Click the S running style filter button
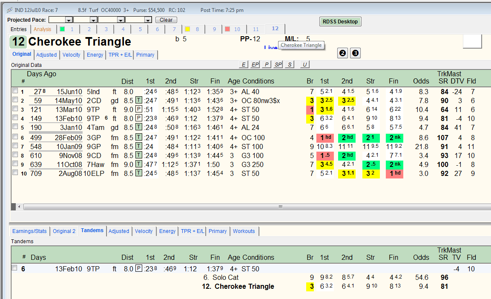The image size is (491, 299). click(x=290, y=64)
